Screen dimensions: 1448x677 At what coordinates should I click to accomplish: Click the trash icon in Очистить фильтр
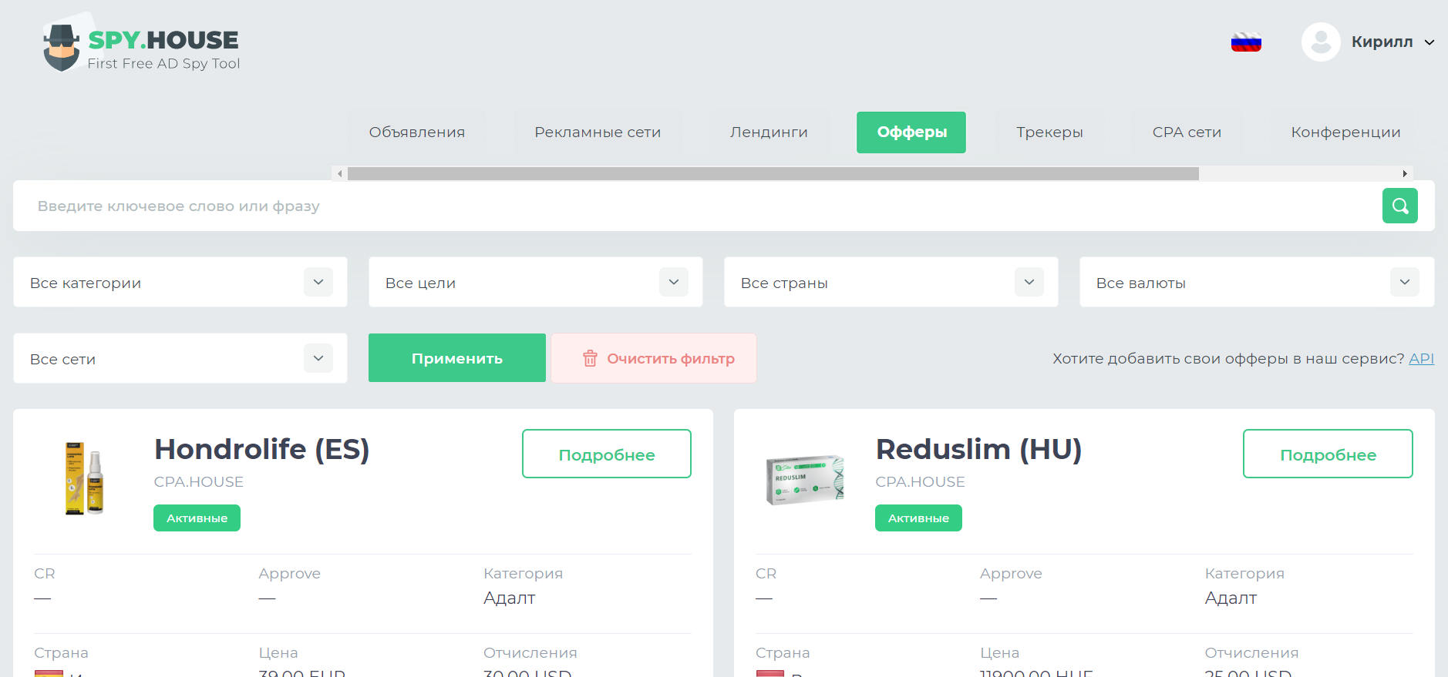(x=590, y=358)
